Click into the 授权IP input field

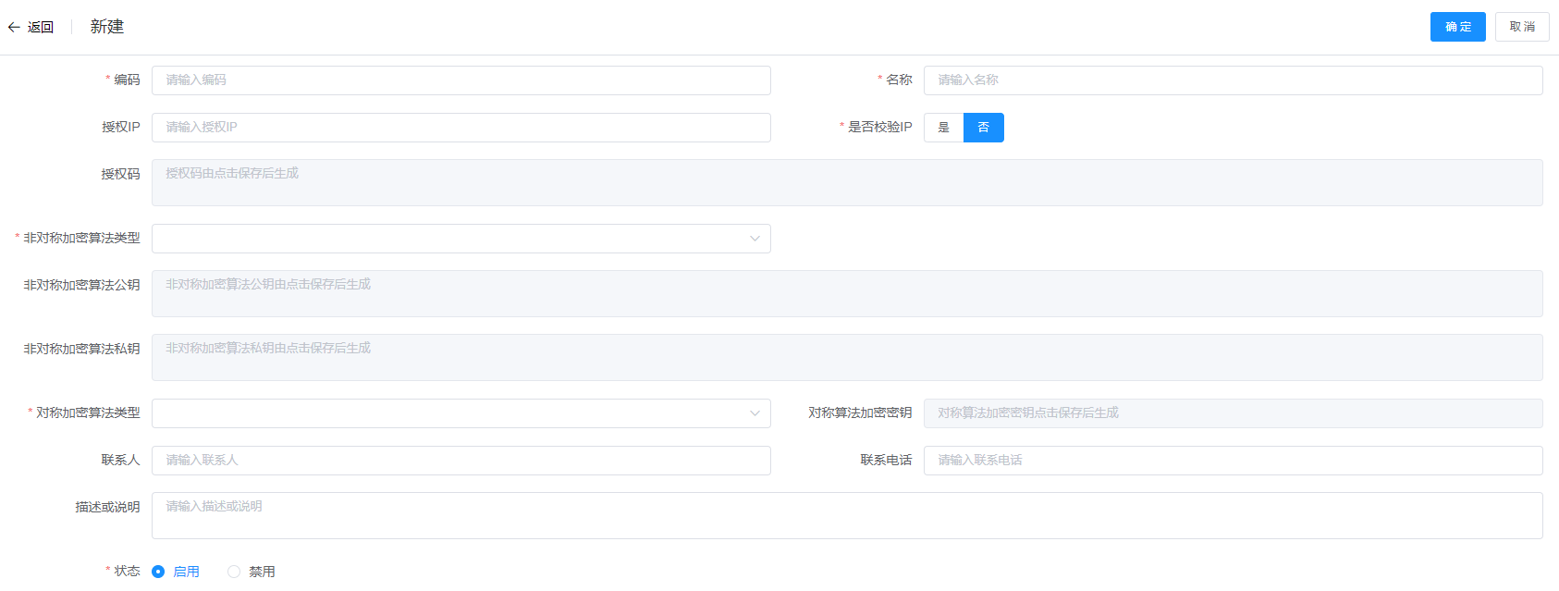[460, 128]
